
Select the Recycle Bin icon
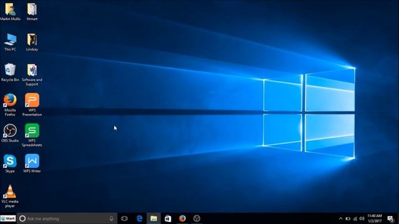[10, 72]
